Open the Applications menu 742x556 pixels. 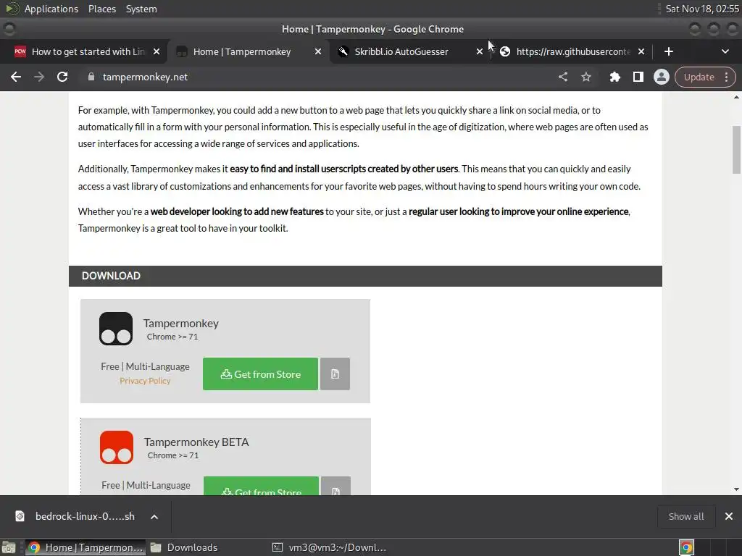[51, 9]
